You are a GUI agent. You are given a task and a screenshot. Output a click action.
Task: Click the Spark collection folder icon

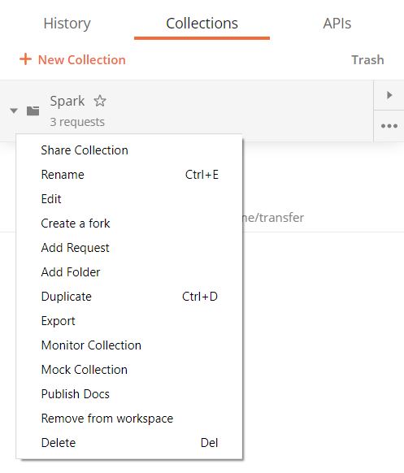click(x=33, y=111)
